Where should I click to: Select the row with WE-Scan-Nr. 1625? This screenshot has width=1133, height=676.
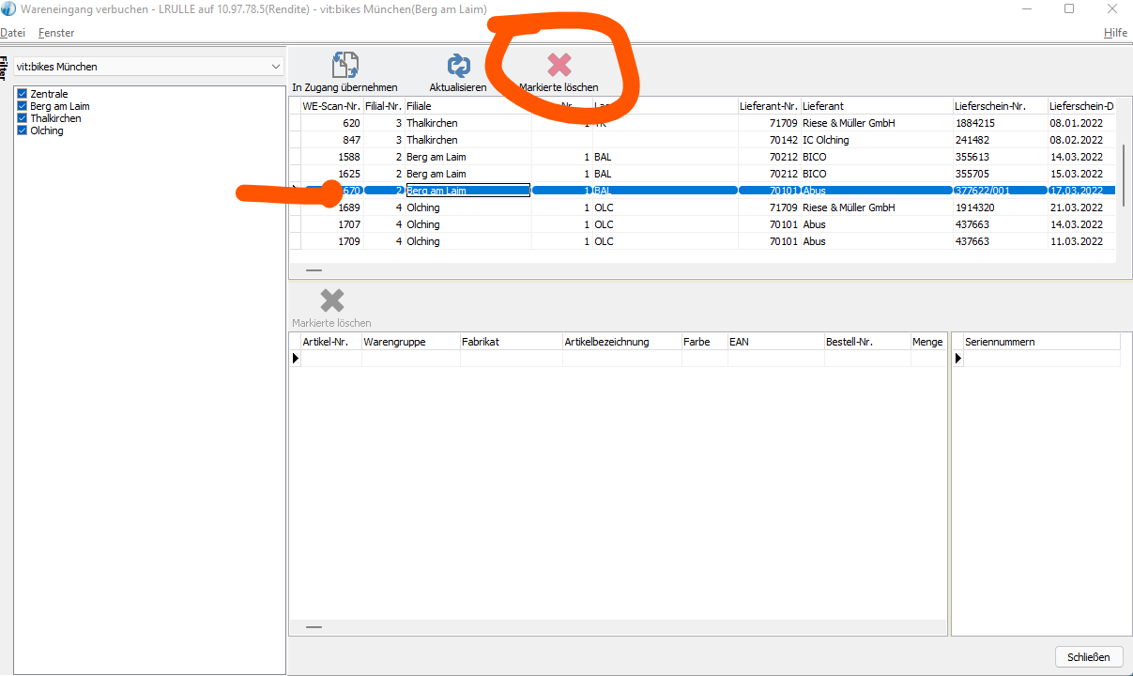(702, 174)
